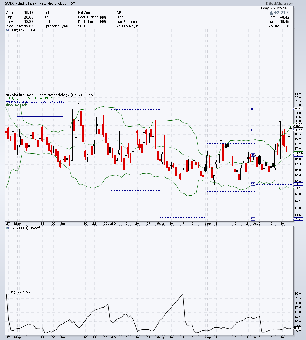Click the StockCharts.com watermark label
The width and height of the screenshot is (306, 340).
tap(279, 3)
